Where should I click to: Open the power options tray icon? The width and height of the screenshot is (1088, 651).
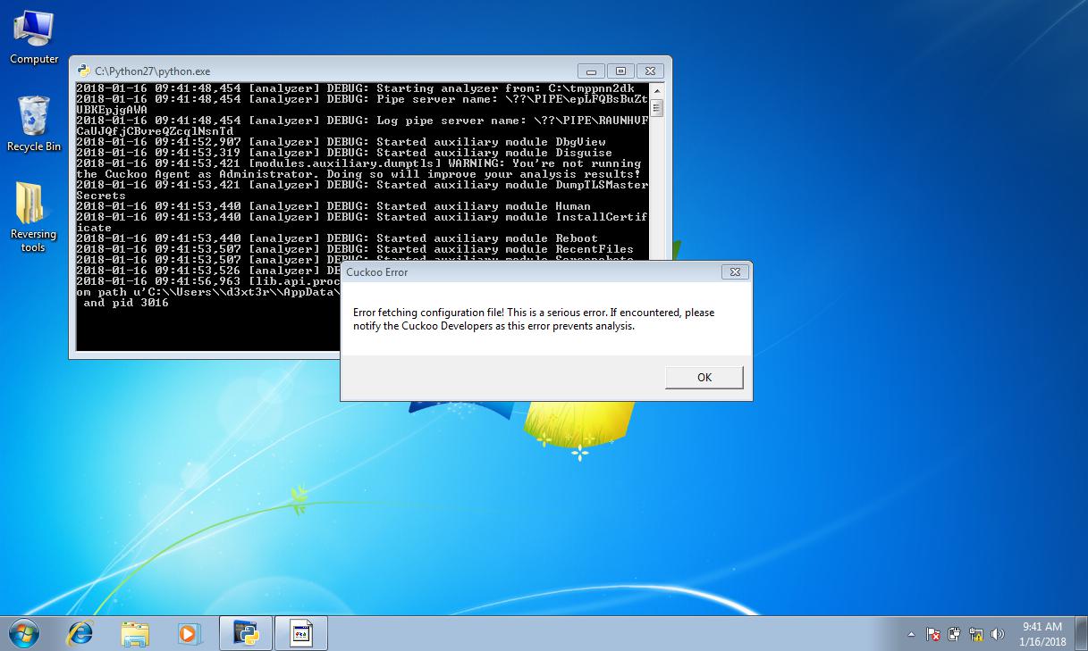coord(953,635)
